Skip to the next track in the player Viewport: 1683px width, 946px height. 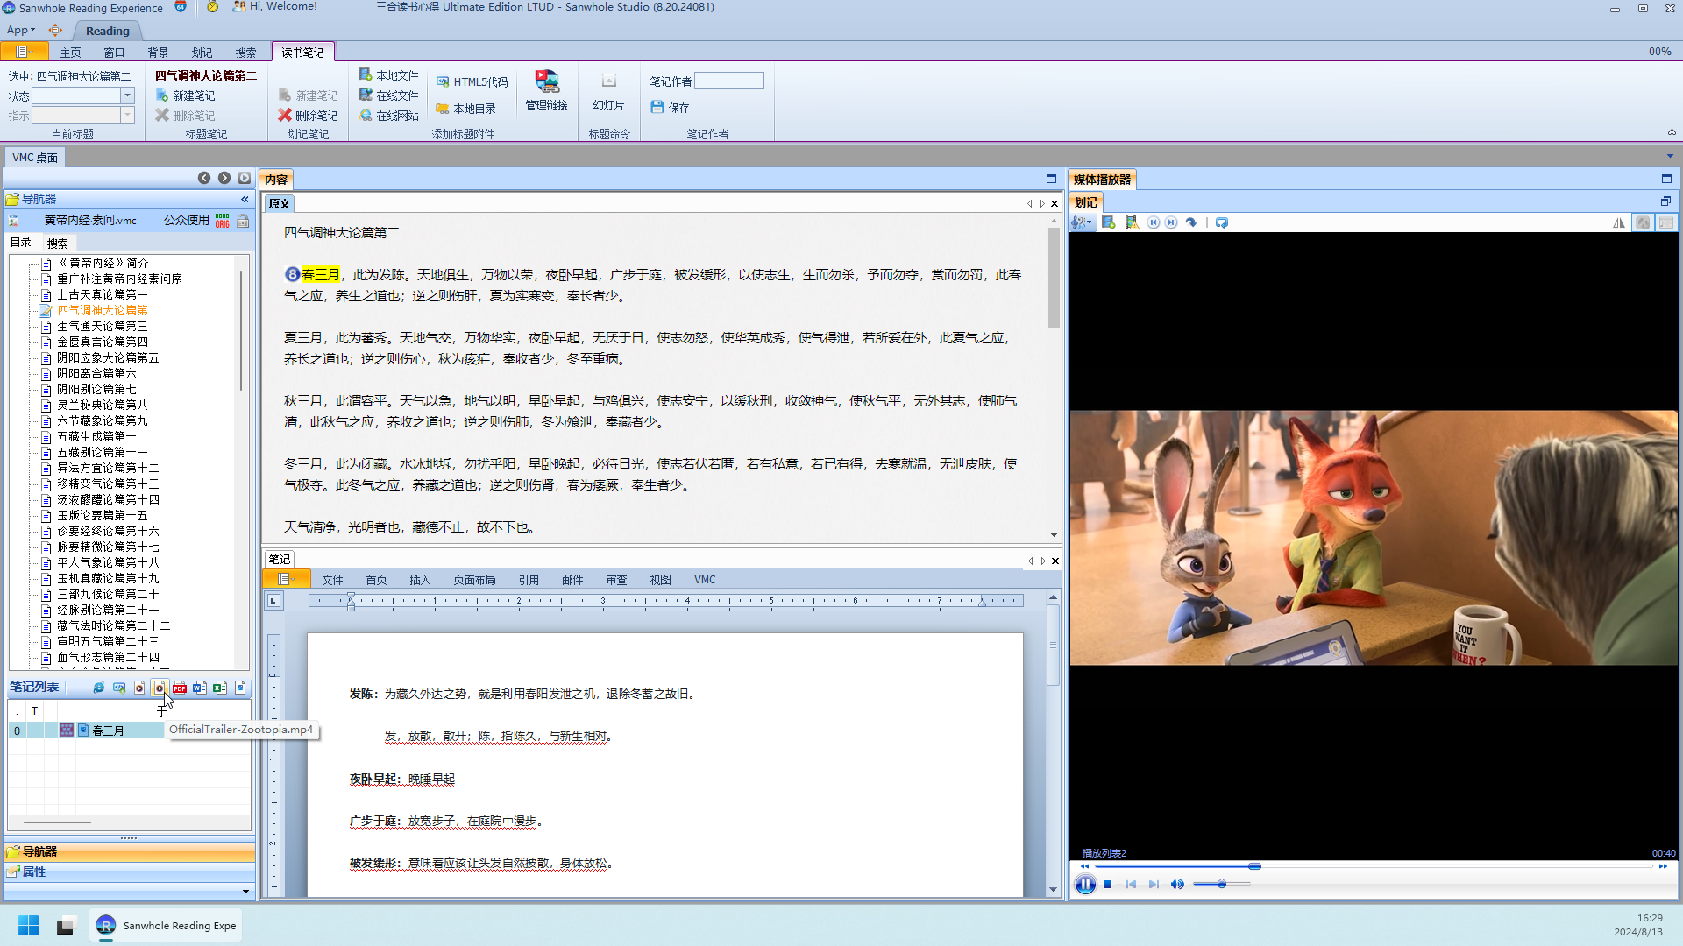[1154, 885]
